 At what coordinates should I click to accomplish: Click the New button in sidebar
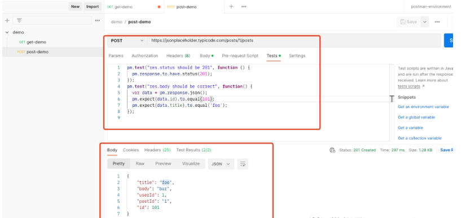click(x=75, y=7)
